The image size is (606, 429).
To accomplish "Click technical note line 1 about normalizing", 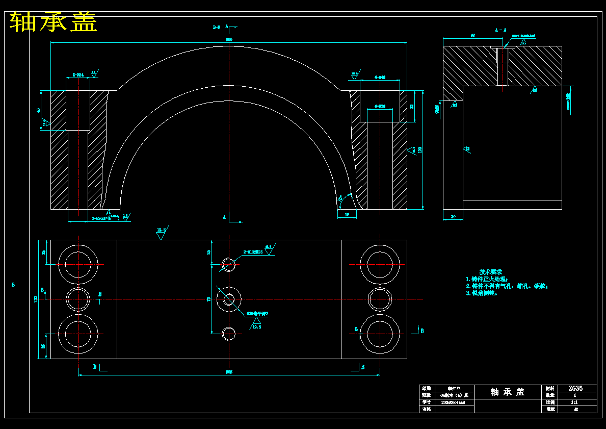I will [x=487, y=279].
